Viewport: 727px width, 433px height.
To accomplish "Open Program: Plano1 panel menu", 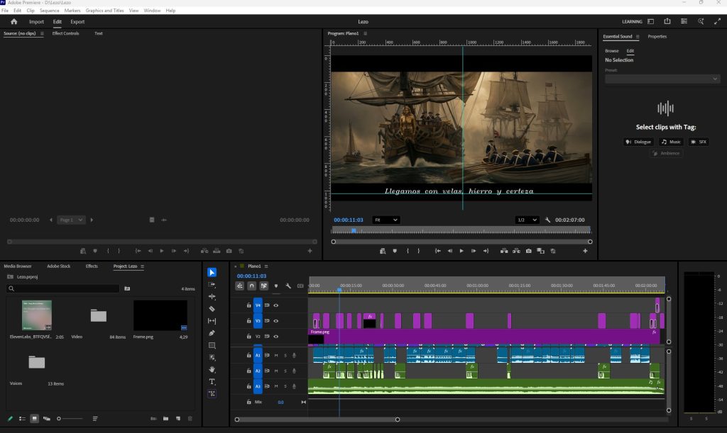I will (366, 33).
